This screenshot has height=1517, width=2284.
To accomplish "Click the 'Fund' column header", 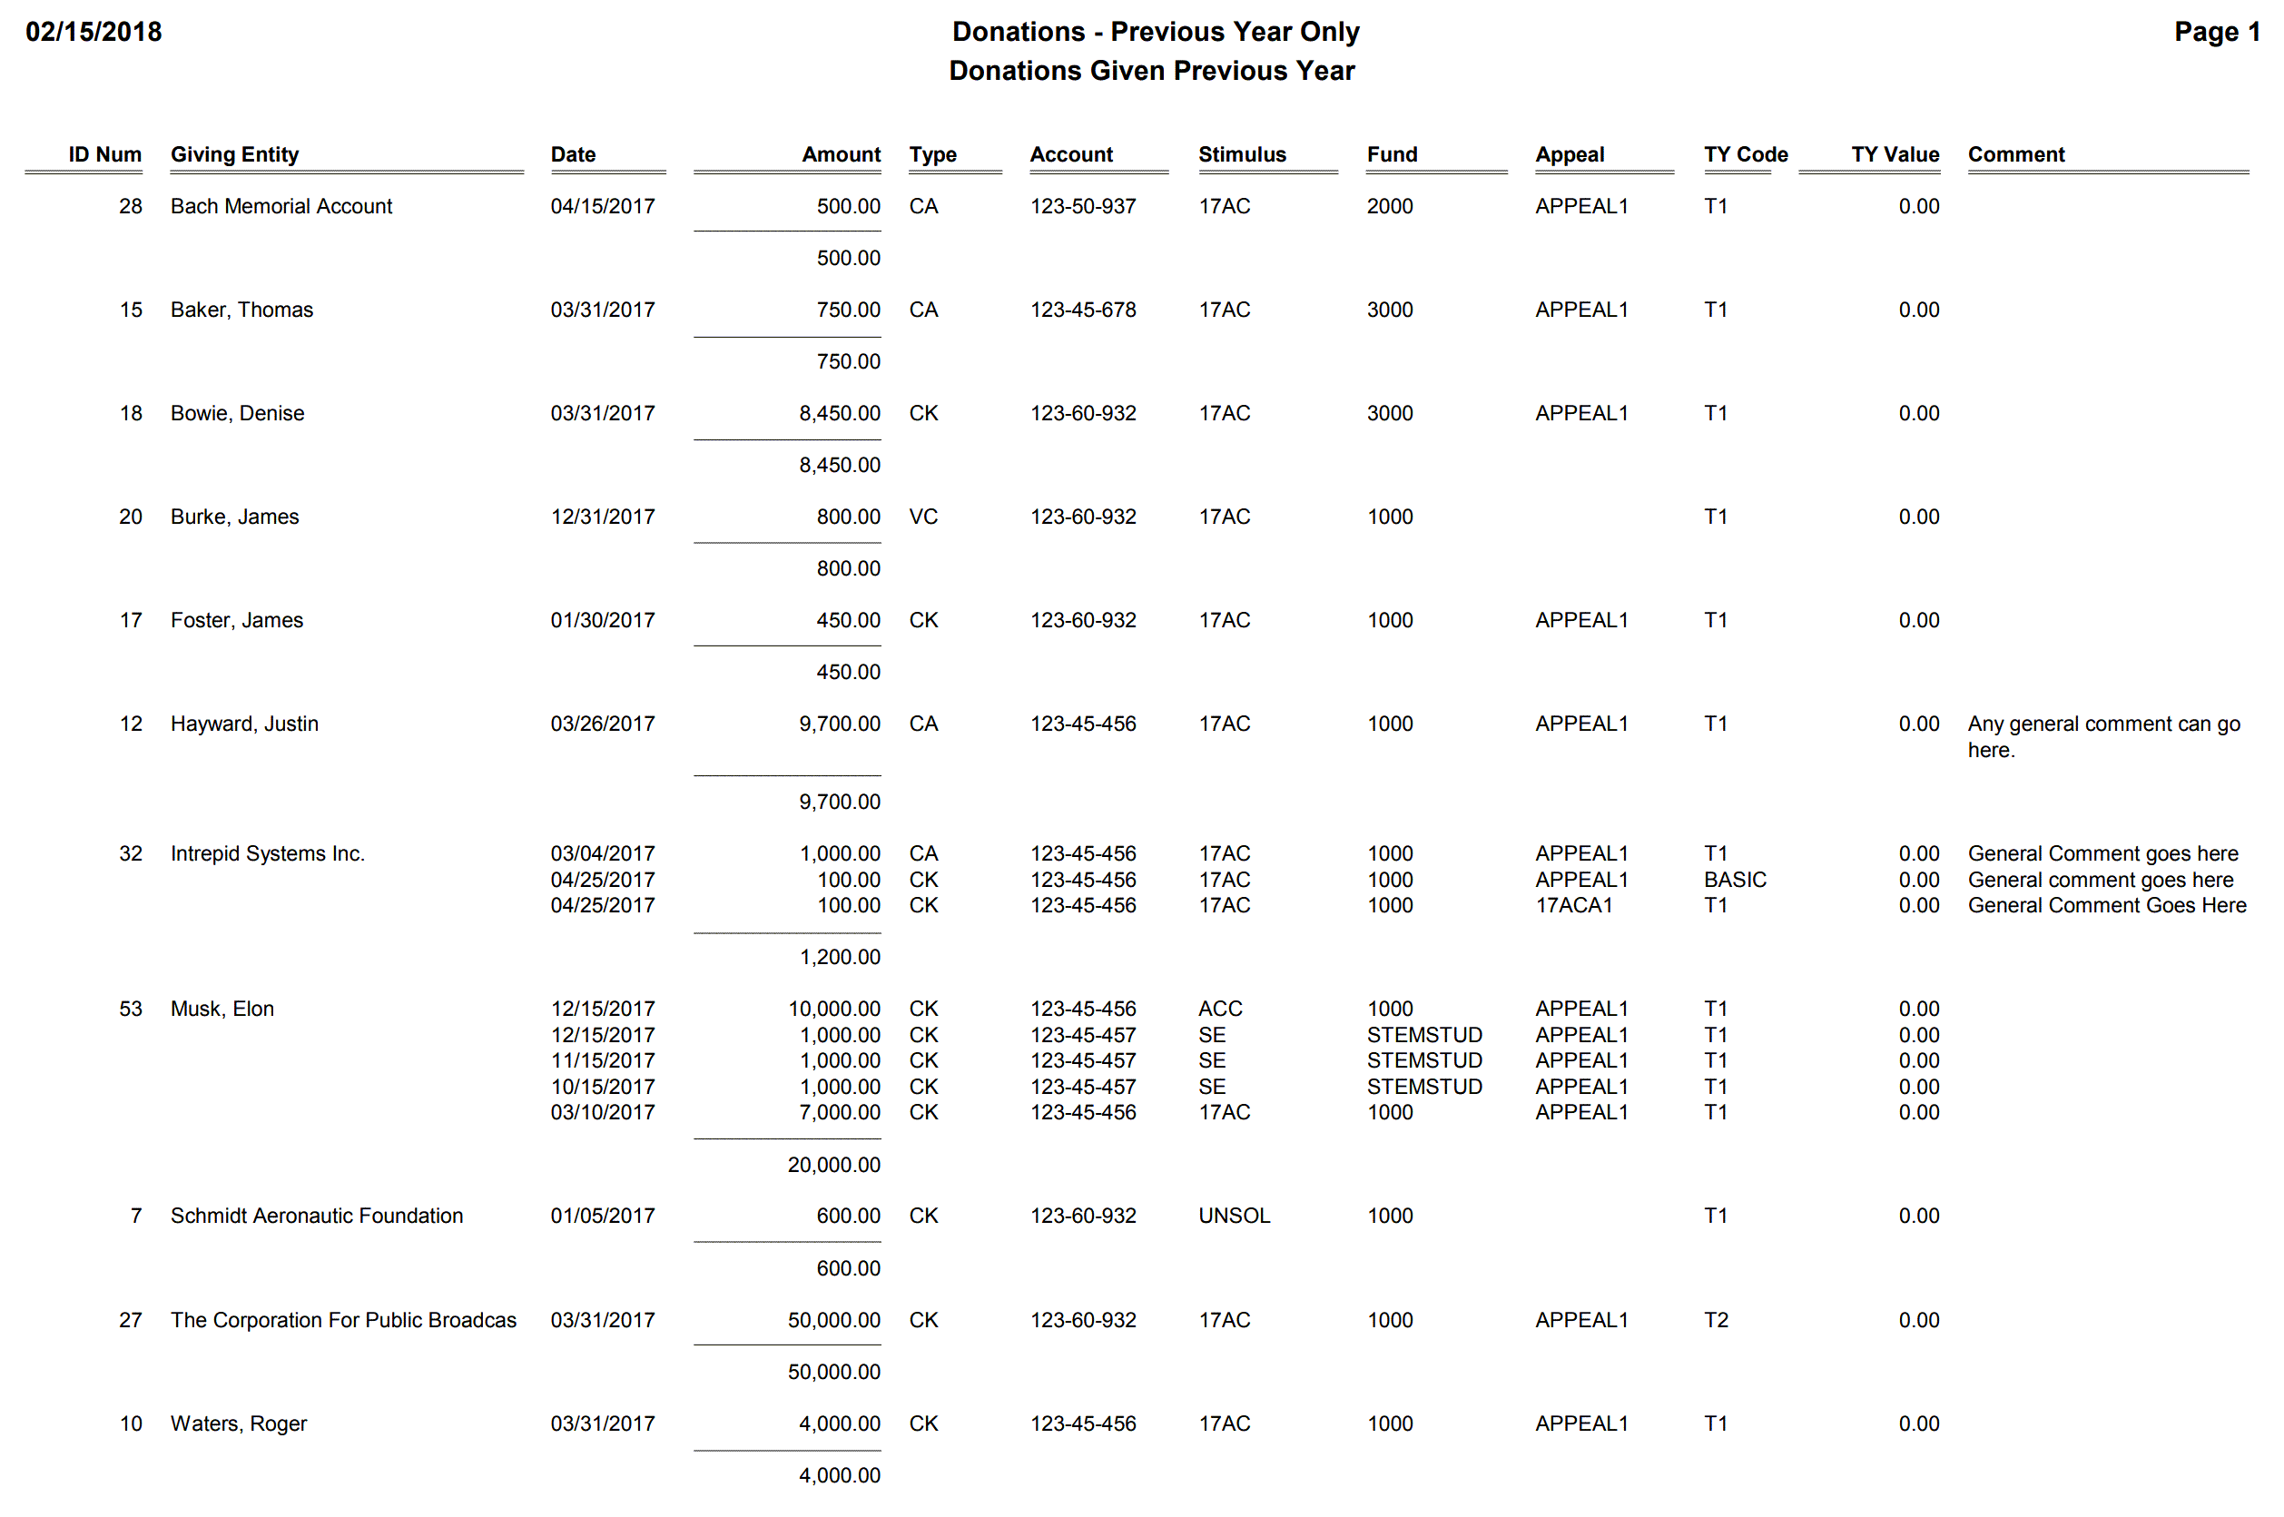I will point(1391,155).
